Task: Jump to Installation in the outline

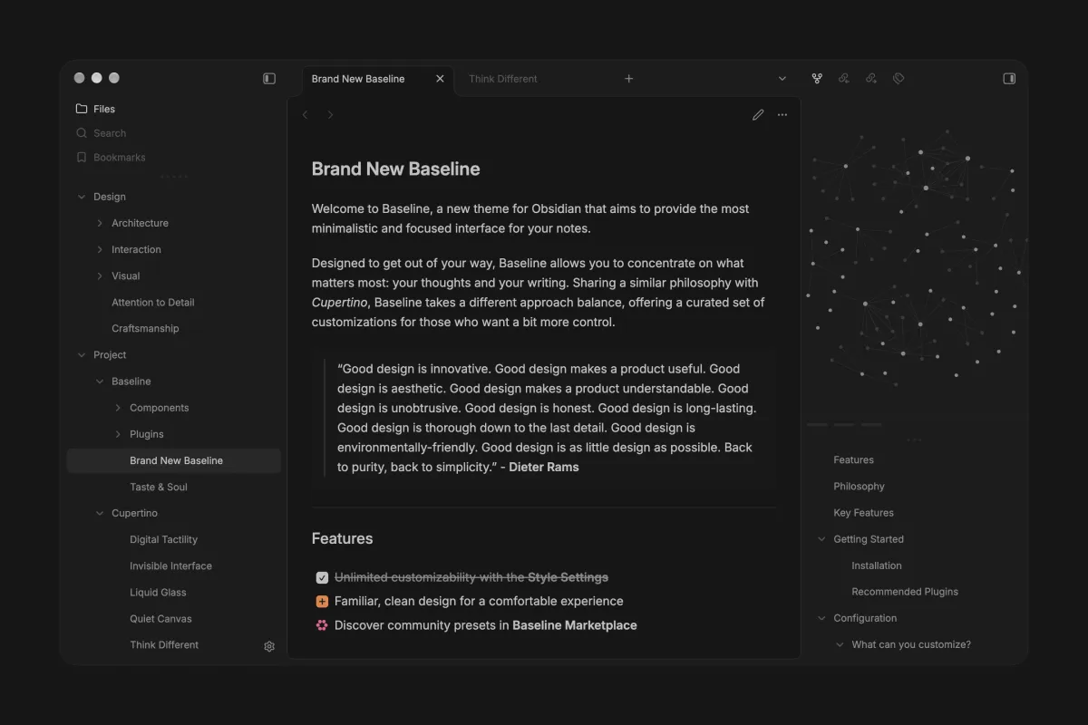Action: 877,565
